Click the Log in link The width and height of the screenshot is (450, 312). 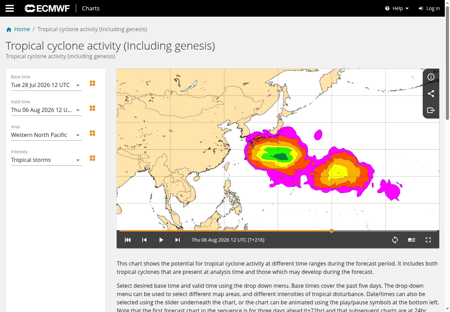pos(429,8)
